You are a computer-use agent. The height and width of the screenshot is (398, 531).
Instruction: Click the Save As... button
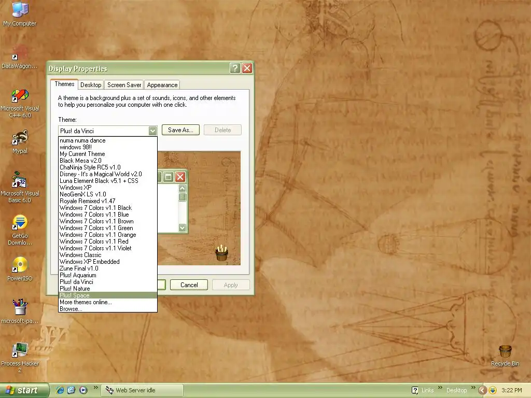[x=180, y=130]
